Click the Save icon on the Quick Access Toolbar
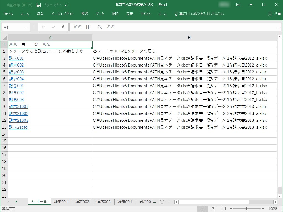The width and height of the screenshot is (283, 212). point(38,5)
